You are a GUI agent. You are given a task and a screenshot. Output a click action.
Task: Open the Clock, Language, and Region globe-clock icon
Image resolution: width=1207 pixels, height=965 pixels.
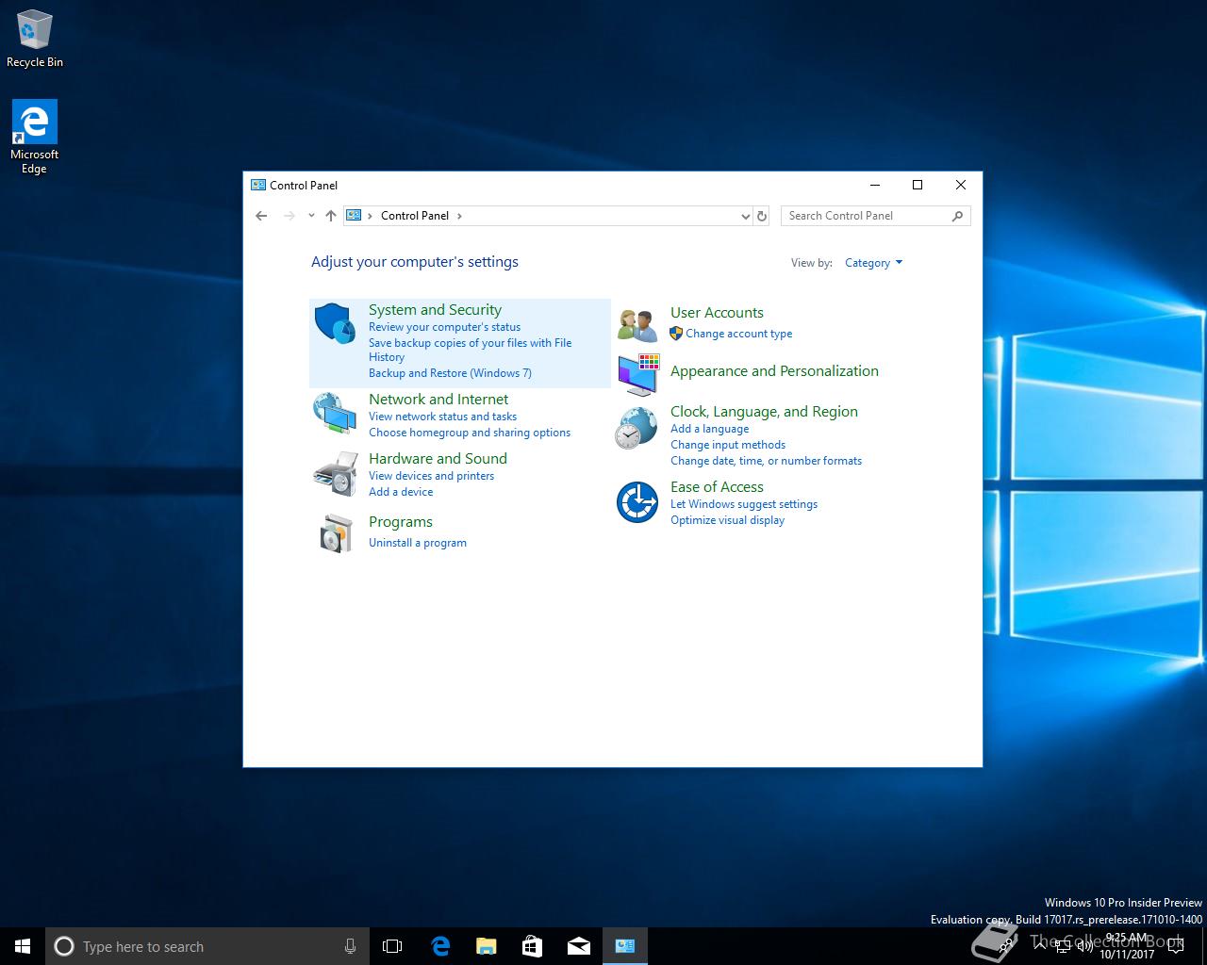pos(637,428)
